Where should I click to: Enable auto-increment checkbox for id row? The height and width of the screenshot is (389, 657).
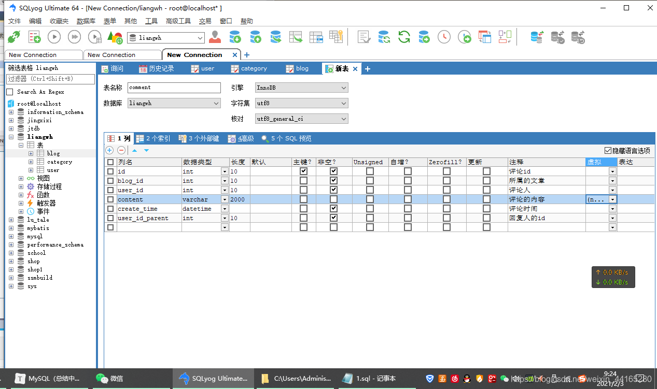[x=408, y=171]
